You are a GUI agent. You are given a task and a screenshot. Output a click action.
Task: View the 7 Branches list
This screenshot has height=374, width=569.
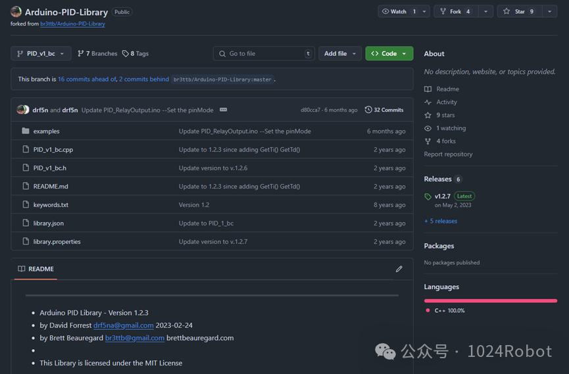pyautogui.click(x=97, y=54)
